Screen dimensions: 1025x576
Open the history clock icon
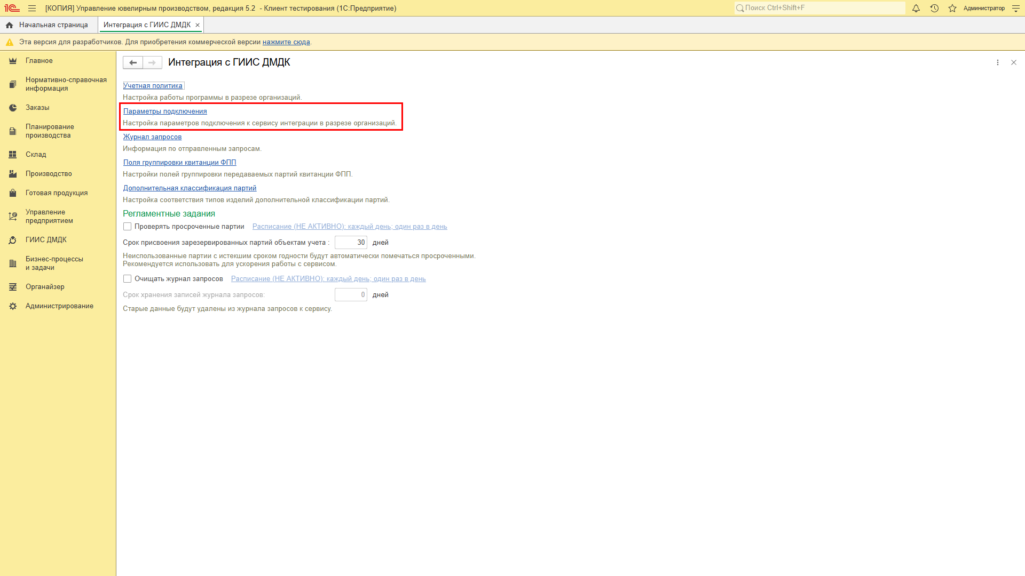934,8
